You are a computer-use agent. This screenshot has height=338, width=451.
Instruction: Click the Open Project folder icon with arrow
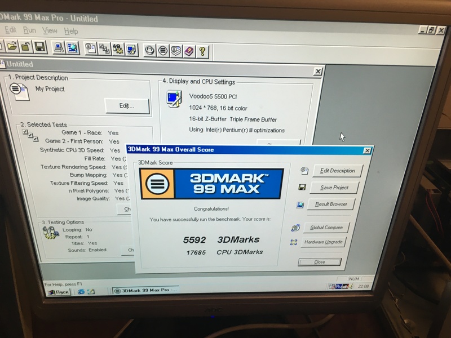click(x=12, y=46)
